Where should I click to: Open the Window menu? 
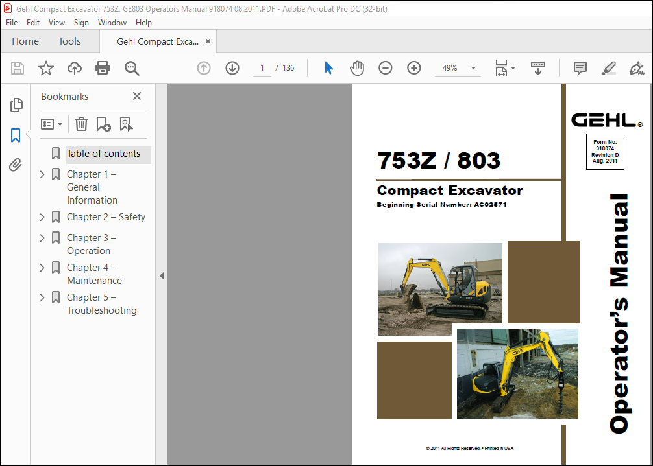tap(112, 23)
